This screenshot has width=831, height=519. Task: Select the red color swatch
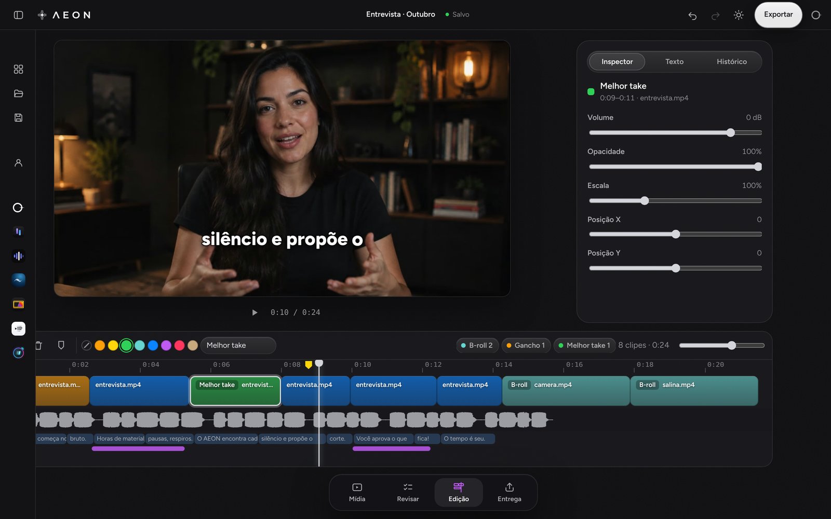pos(179,346)
